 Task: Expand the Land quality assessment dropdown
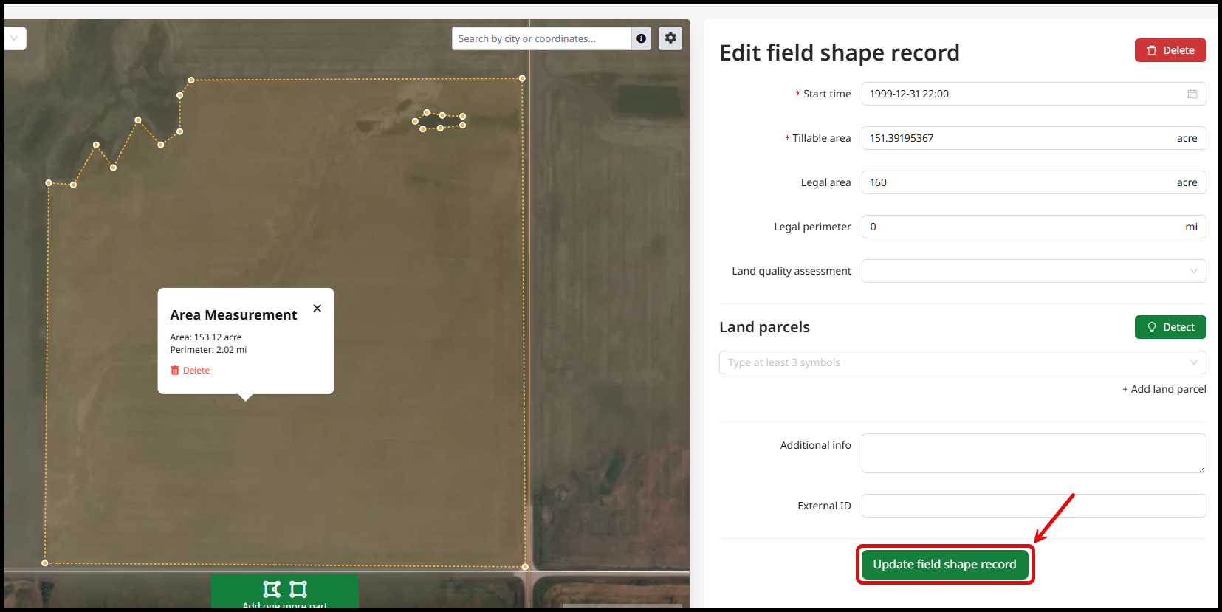point(1033,271)
